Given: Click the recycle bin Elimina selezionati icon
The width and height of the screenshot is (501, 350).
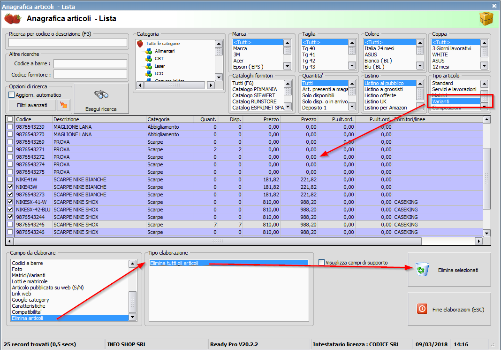Looking at the screenshot, I should pos(422,270).
